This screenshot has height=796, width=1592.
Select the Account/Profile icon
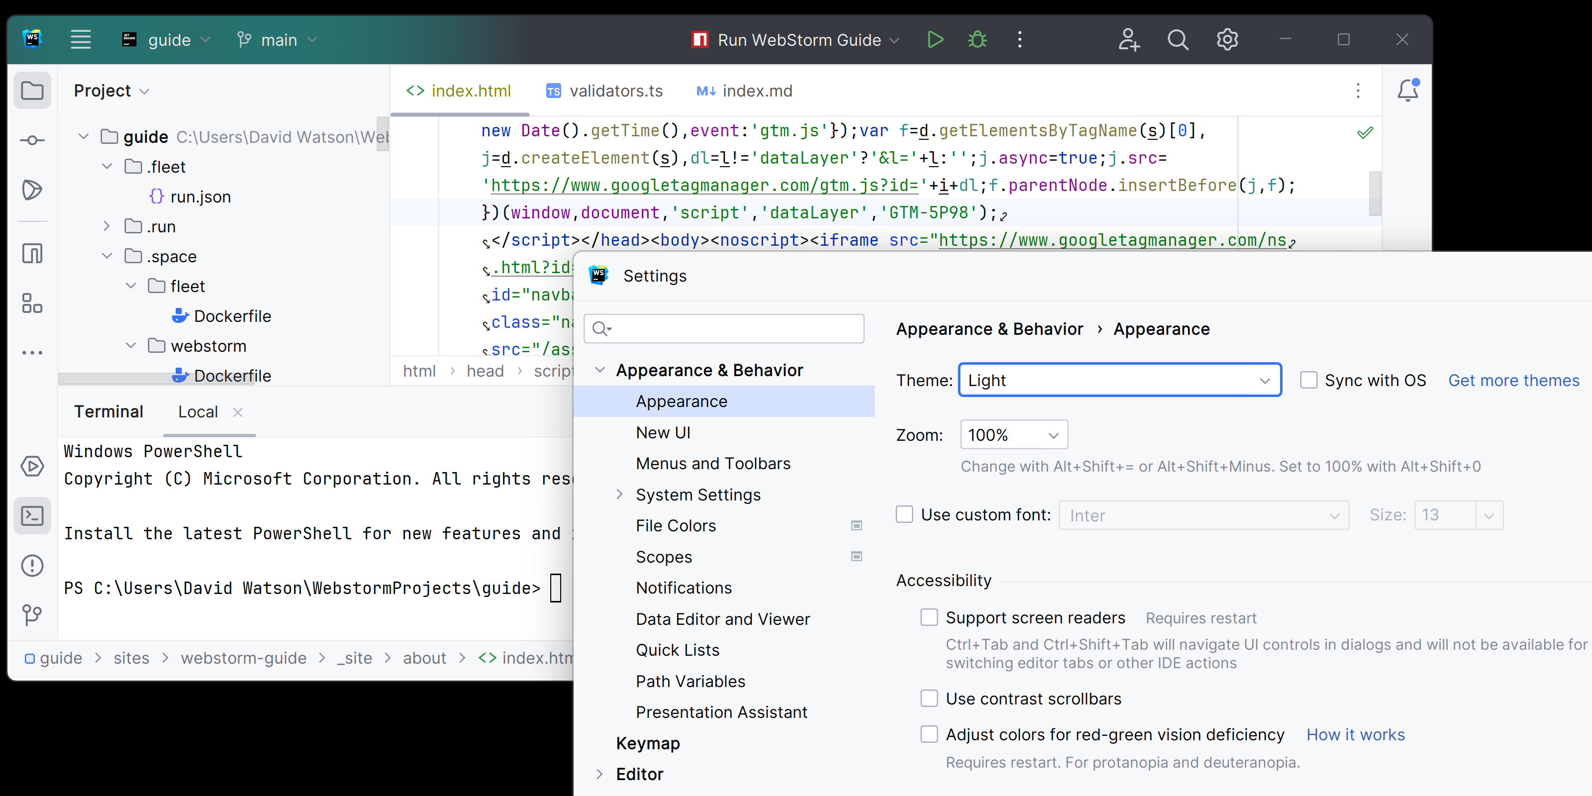pyautogui.click(x=1128, y=40)
